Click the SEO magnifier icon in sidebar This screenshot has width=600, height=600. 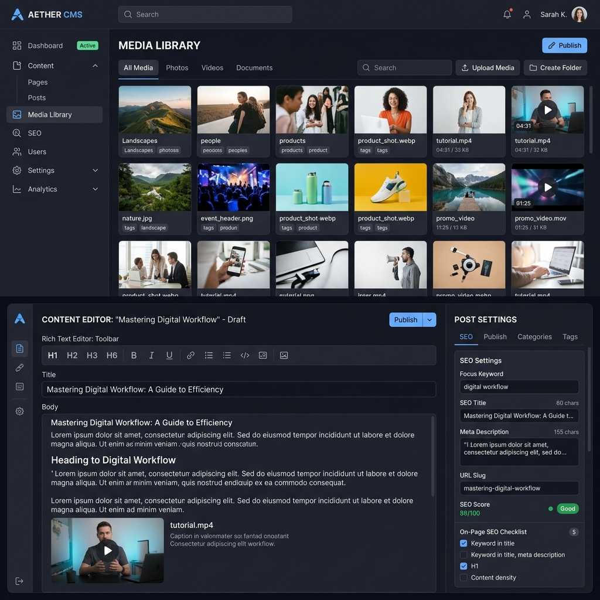point(17,133)
